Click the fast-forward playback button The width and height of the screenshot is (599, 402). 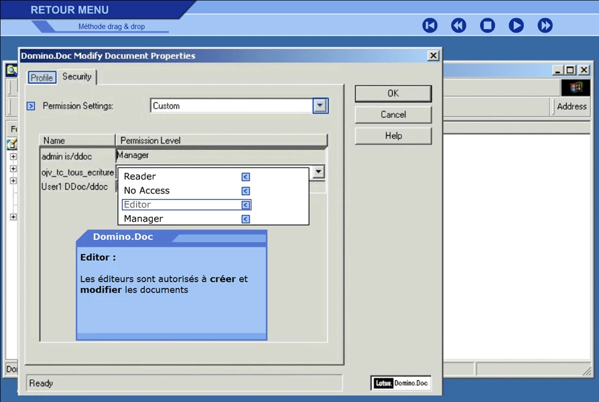[x=545, y=25]
